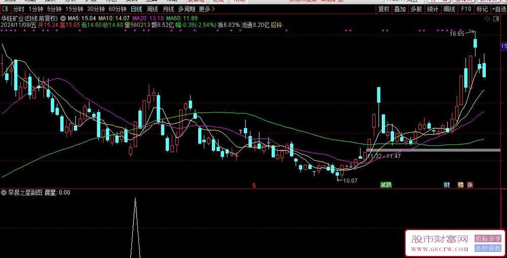Screen dimensions: 507x258
Task: Switch to 周线 weekly chart
Action: click(152, 9)
